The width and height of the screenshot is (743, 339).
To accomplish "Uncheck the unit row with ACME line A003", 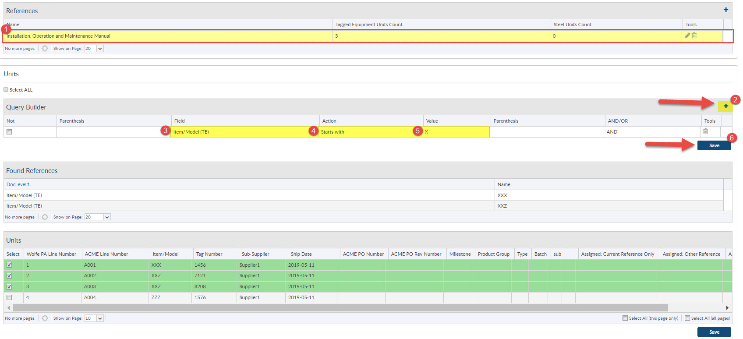I will (x=9, y=286).
